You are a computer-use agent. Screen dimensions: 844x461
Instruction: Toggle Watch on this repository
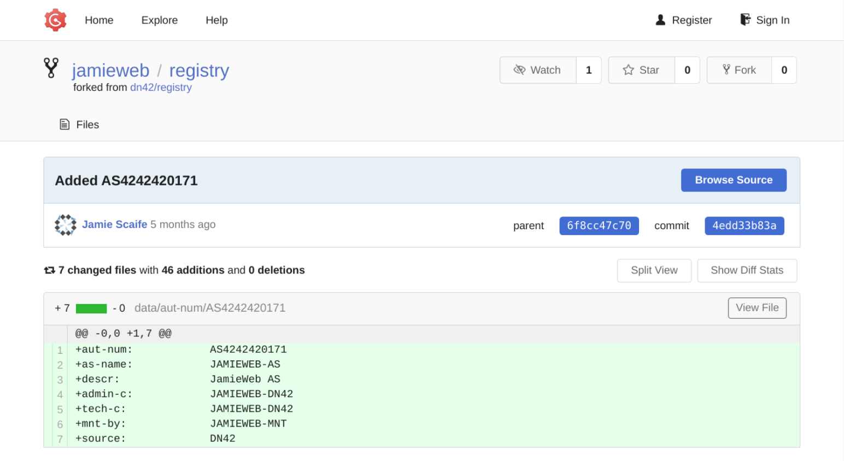(537, 70)
